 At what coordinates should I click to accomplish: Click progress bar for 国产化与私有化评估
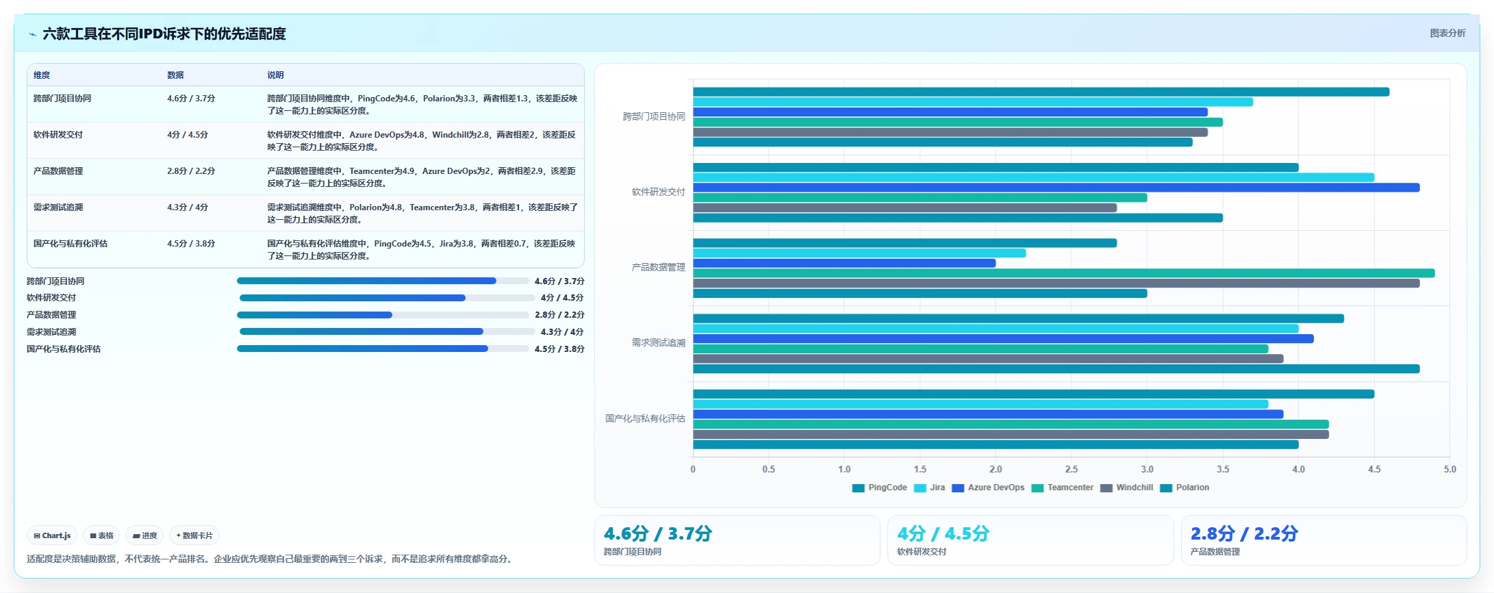click(x=383, y=349)
